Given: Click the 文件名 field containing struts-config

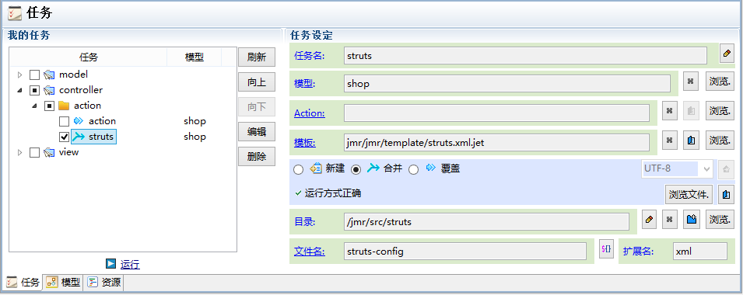Looking at the screenshot, I should click(465, 251).
